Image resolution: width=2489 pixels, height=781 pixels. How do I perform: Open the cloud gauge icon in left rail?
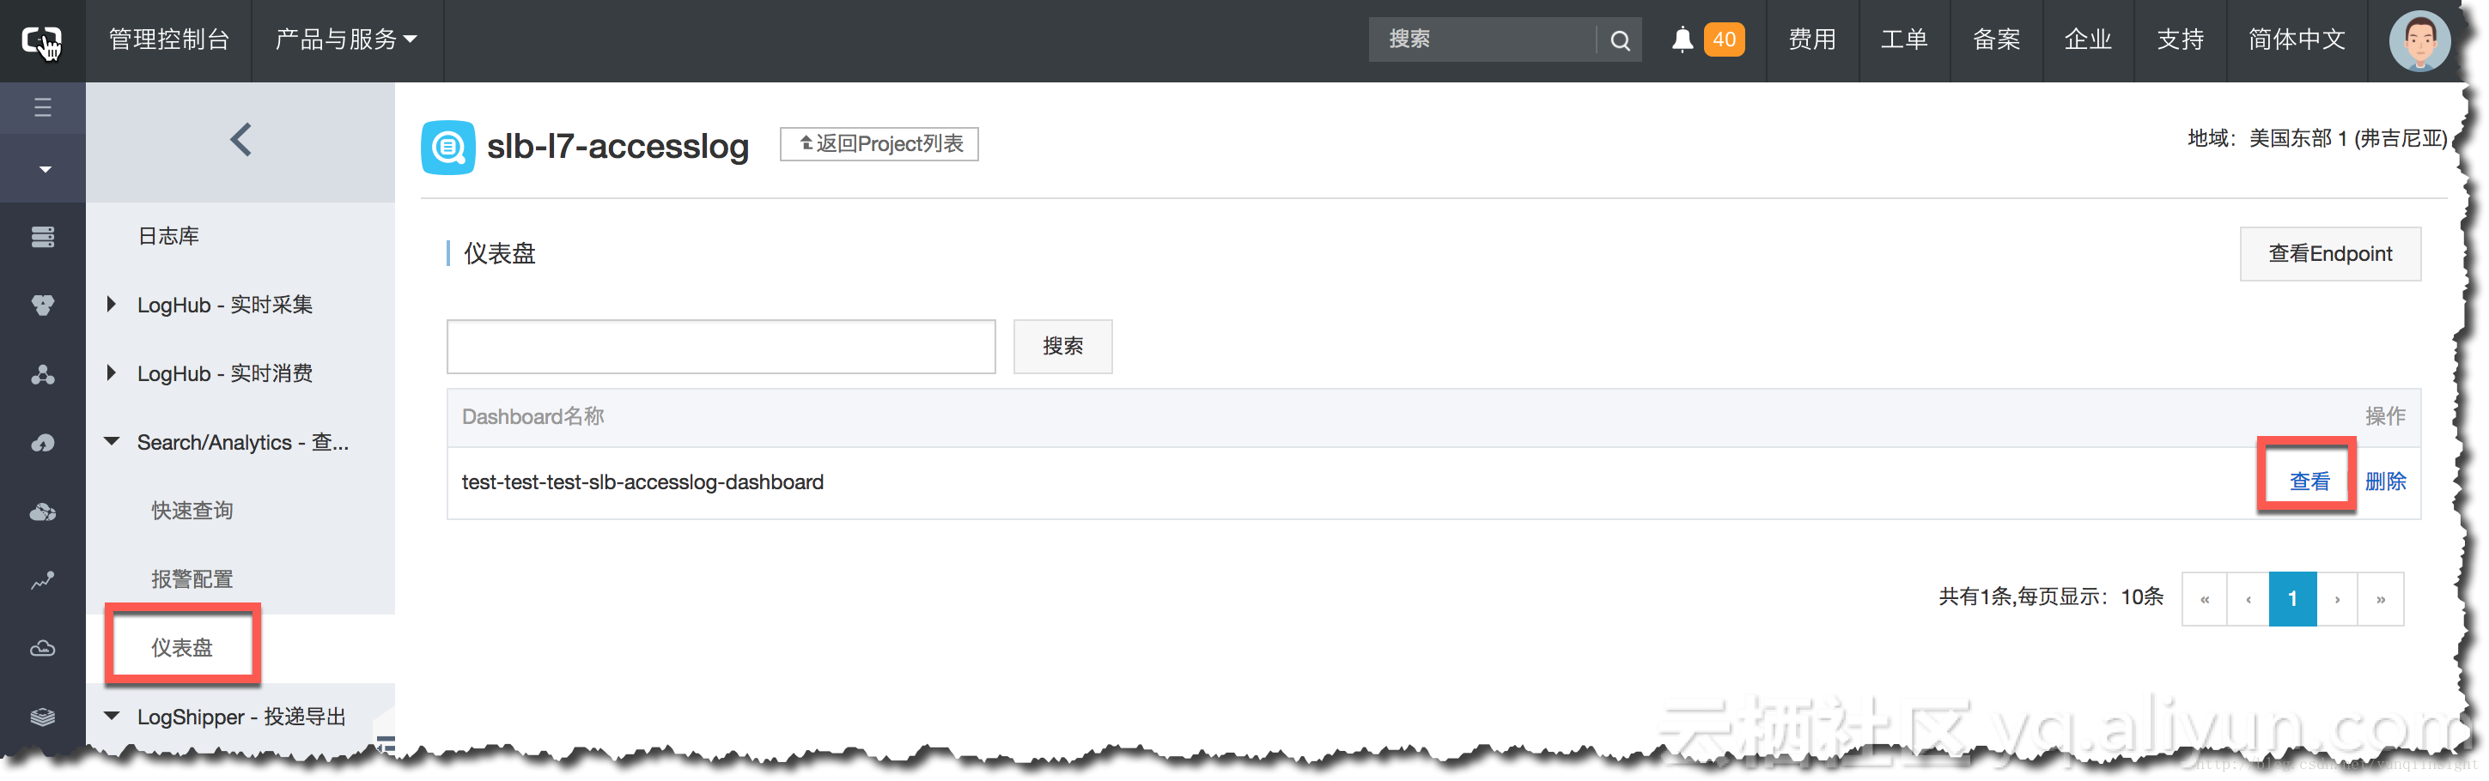point(43,443)
